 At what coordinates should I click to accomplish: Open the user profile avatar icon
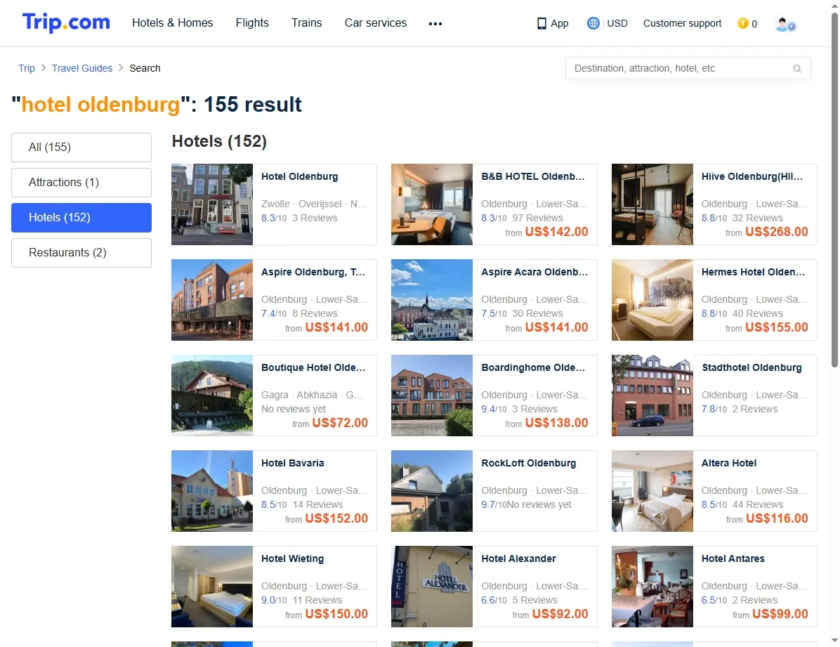[785, 24]
